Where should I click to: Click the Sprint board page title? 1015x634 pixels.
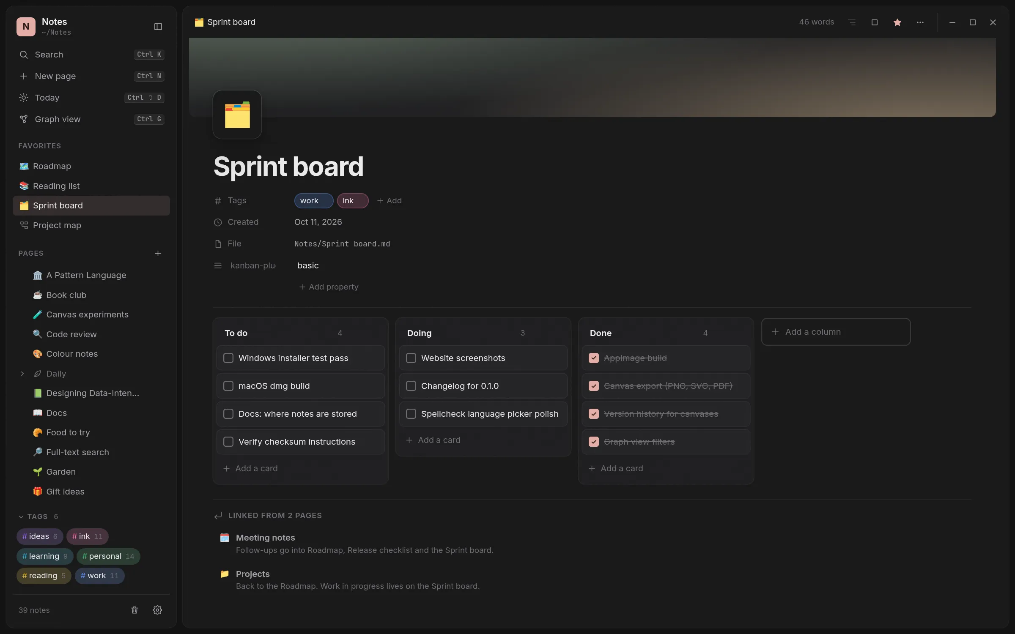(288, 166)
